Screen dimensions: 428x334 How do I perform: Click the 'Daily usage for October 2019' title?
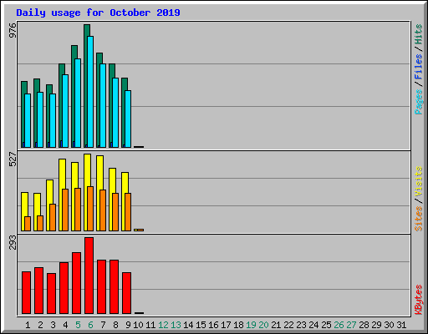point(98,13)
